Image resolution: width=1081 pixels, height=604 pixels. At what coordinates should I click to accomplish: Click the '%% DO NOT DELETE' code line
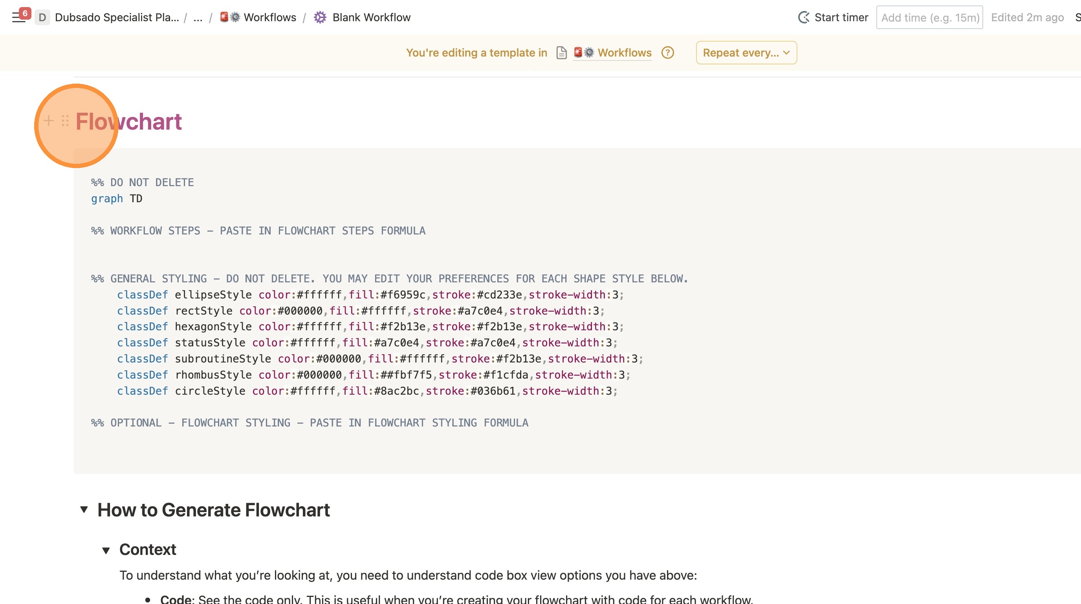tap(143, 183)
